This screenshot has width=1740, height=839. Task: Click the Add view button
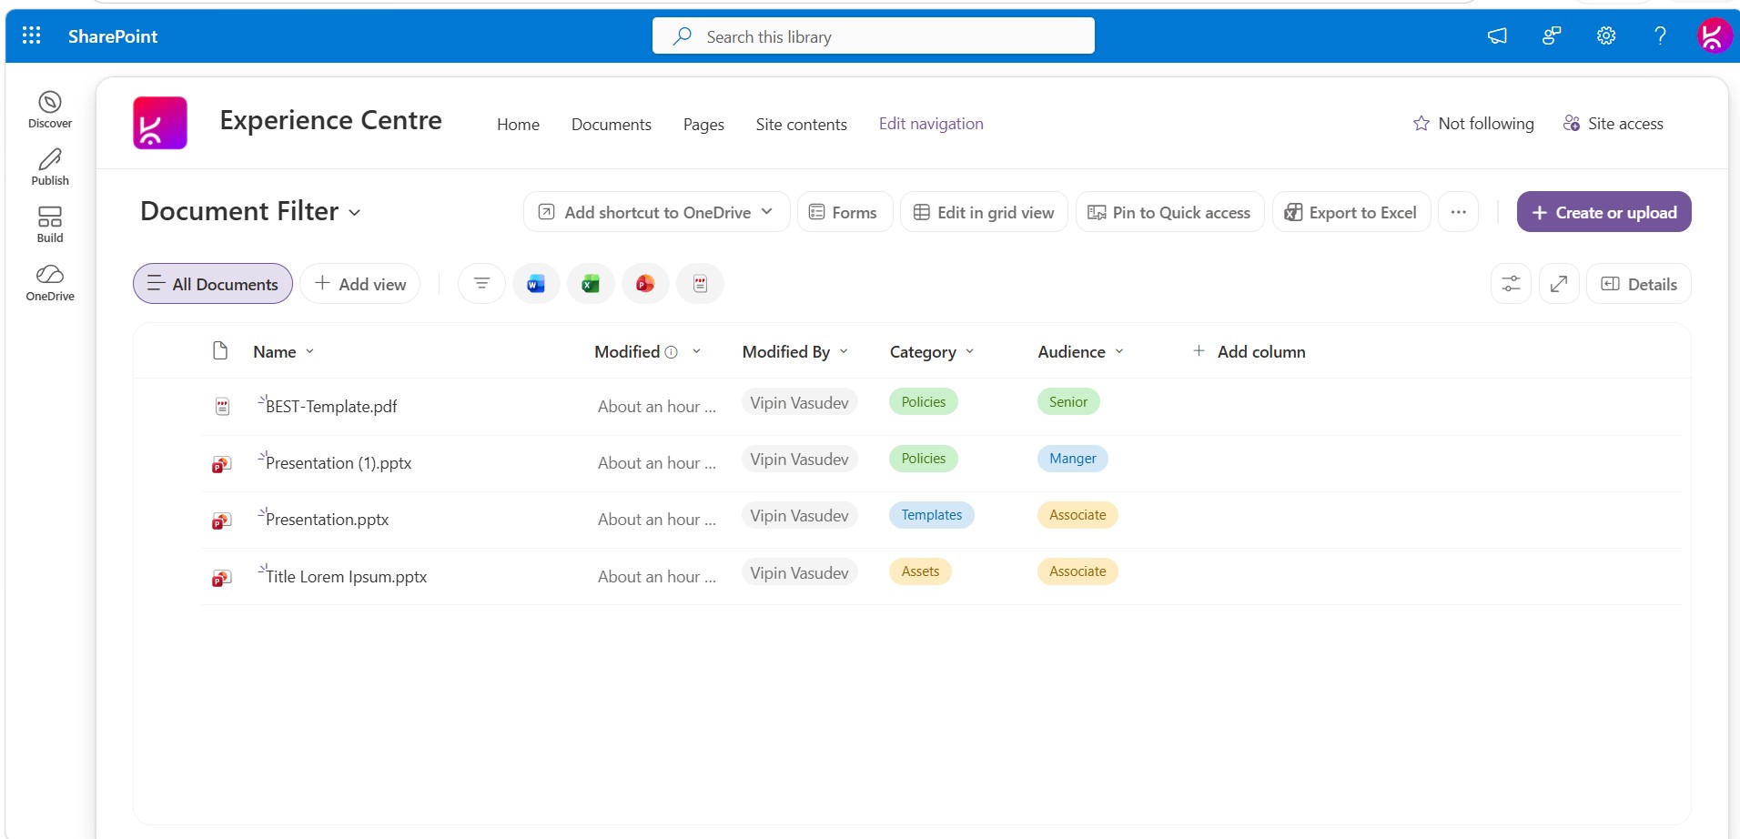tap(360, 284)
